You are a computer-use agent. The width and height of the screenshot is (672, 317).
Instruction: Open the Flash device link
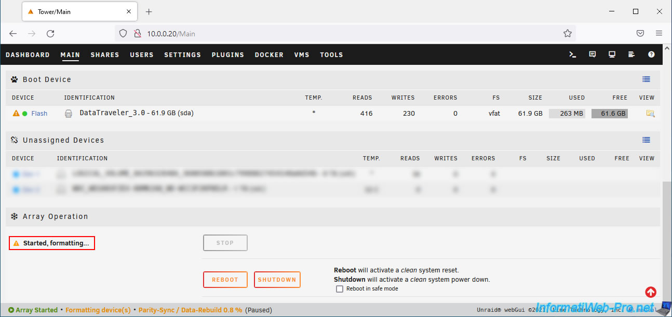pyautogui.click(x=39, y=114)
